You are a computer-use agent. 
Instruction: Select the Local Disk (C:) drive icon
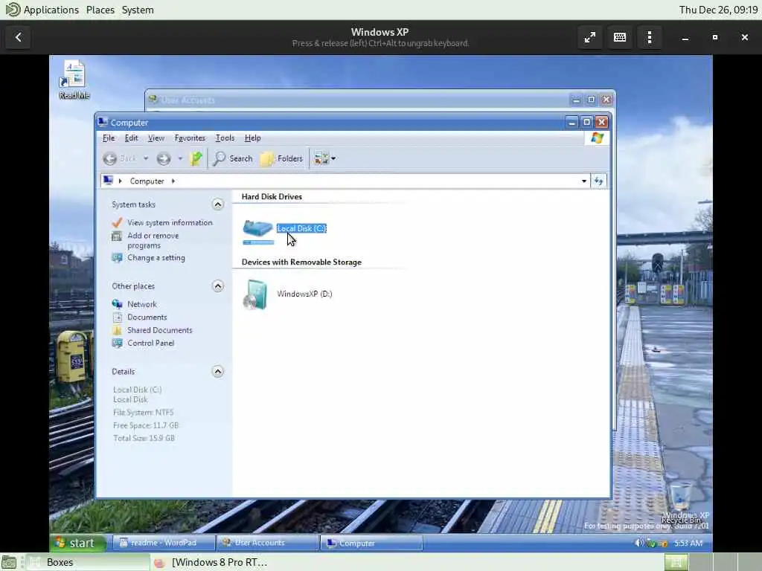pyautogui.click(x=258, y=230)
